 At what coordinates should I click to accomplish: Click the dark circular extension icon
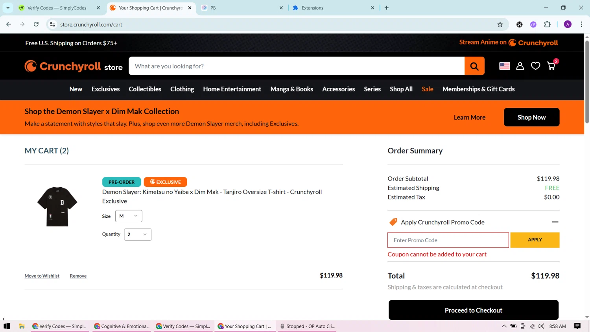(520, 24)
